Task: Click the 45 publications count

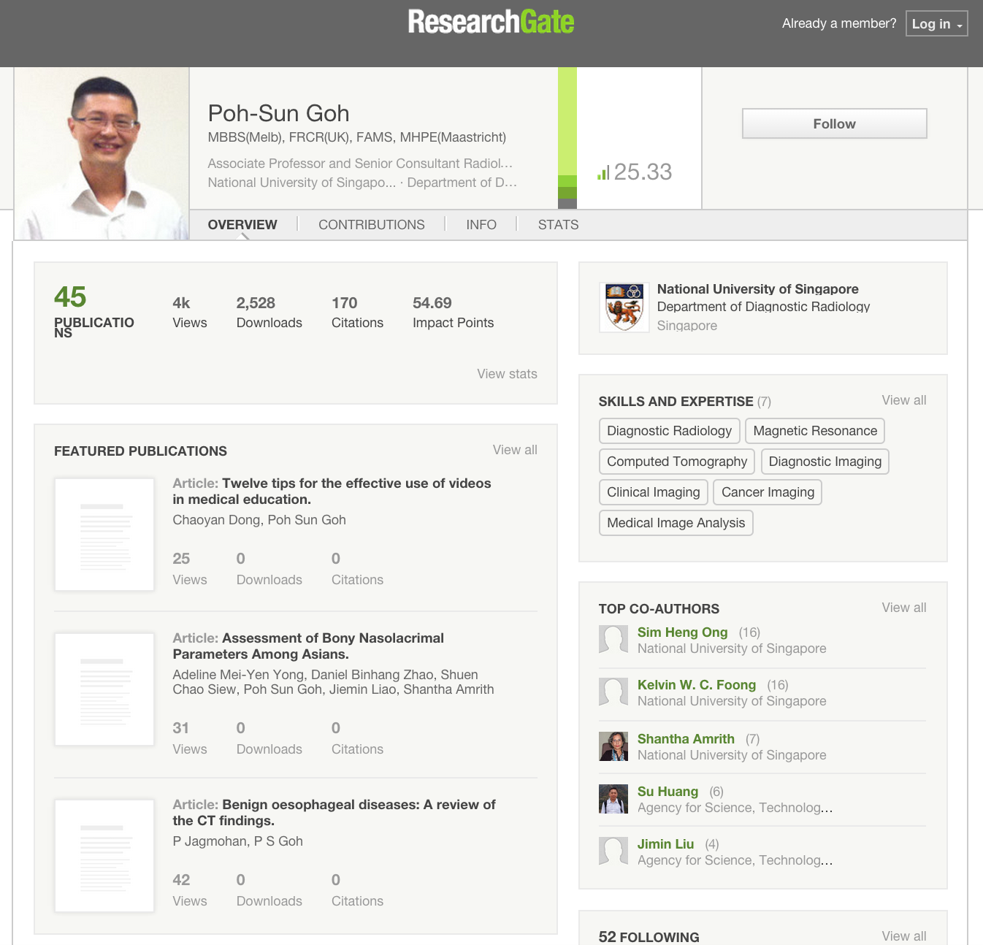Action: pos(70,297)
